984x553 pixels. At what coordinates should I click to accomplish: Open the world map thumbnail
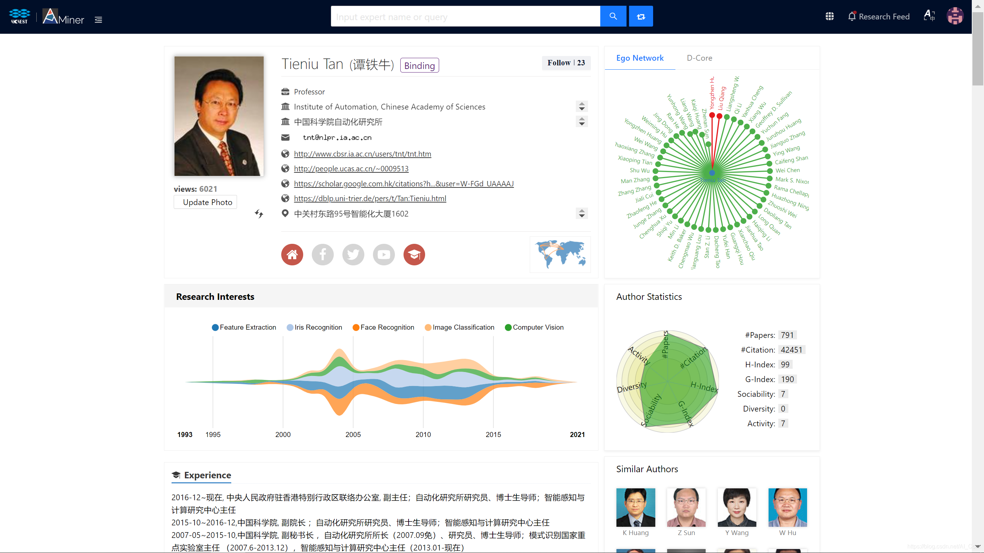[560, 254]
